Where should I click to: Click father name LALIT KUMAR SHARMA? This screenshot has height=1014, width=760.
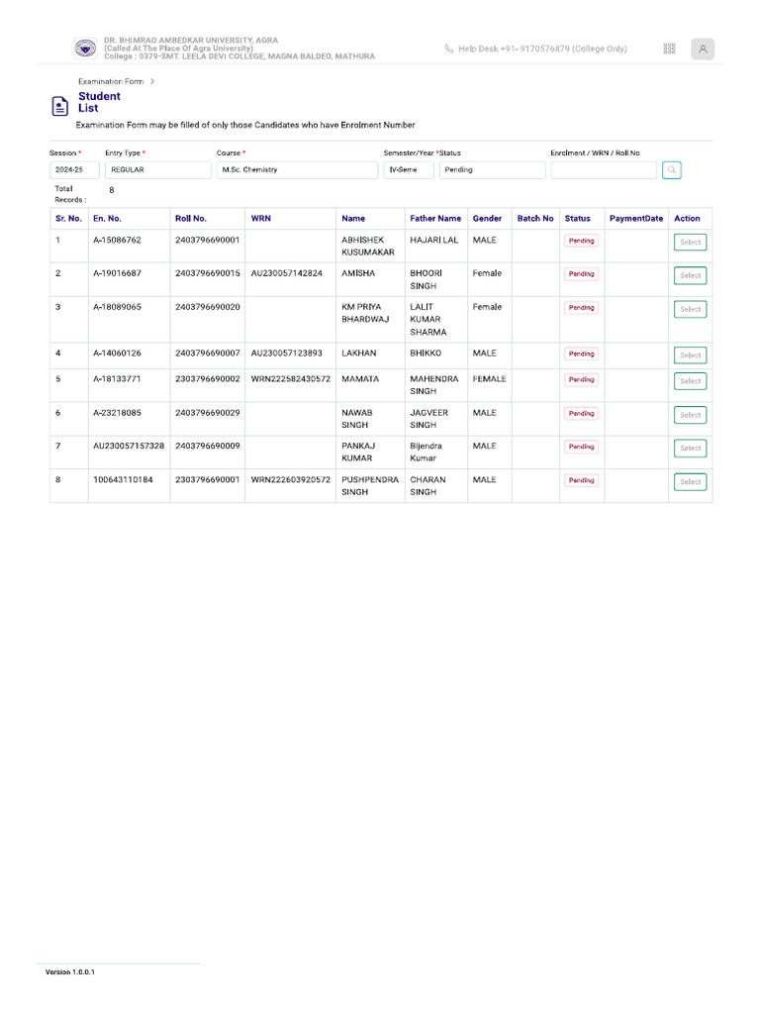[428, 320]
